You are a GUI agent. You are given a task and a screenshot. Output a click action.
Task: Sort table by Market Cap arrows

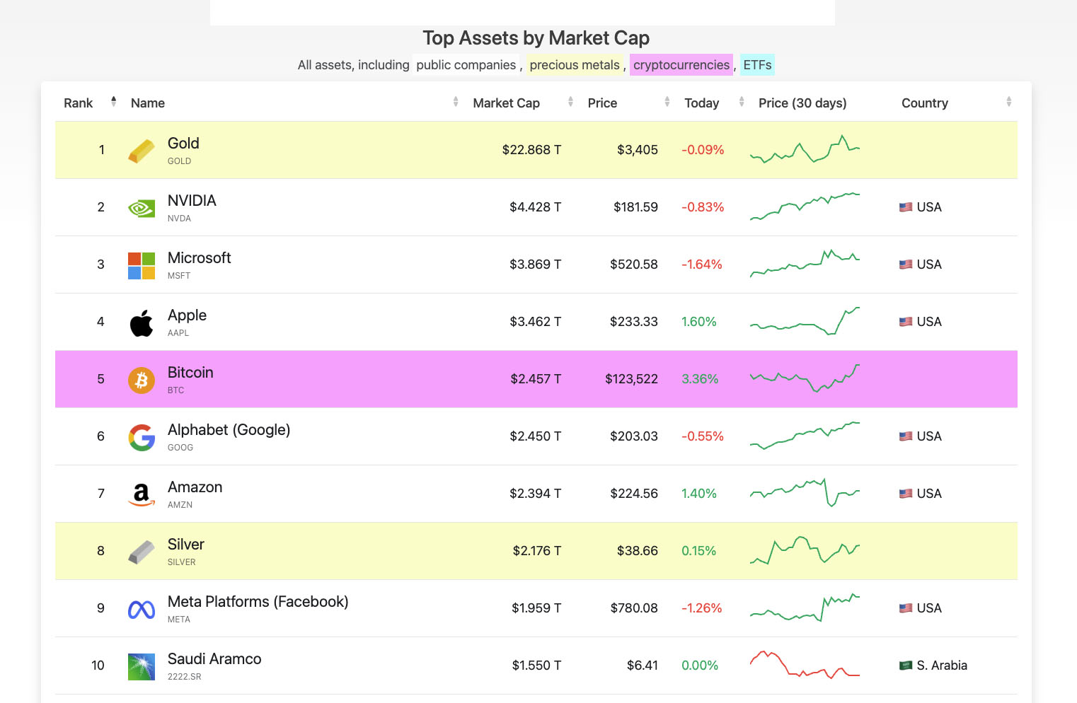[x=570, y=102]
